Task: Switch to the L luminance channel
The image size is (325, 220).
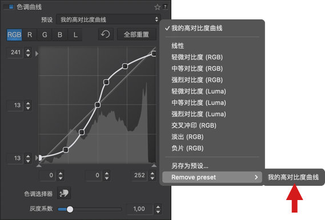Action: point(75,35)
